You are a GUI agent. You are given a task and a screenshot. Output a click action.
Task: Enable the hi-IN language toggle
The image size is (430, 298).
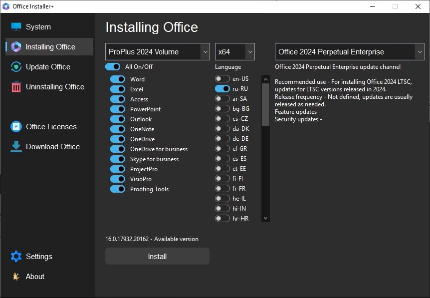click(x=222, y=208)
